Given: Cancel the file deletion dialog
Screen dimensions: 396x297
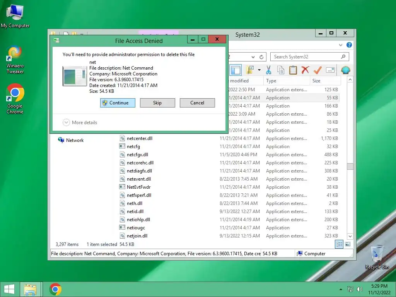Looking at the screenshot, I should (197, 103).
